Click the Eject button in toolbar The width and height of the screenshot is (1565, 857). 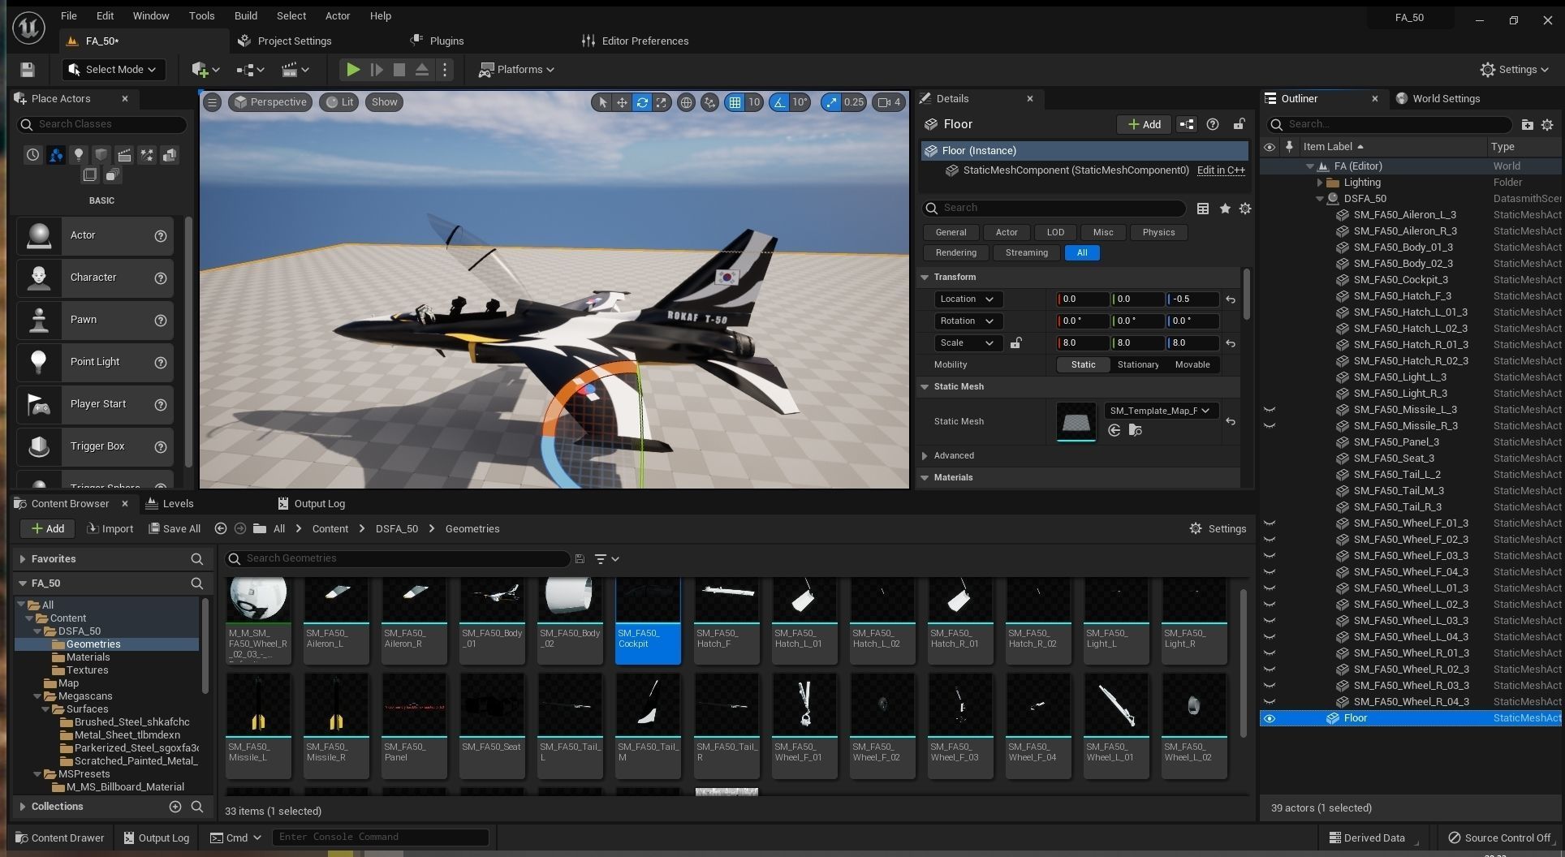click(421, 70)
